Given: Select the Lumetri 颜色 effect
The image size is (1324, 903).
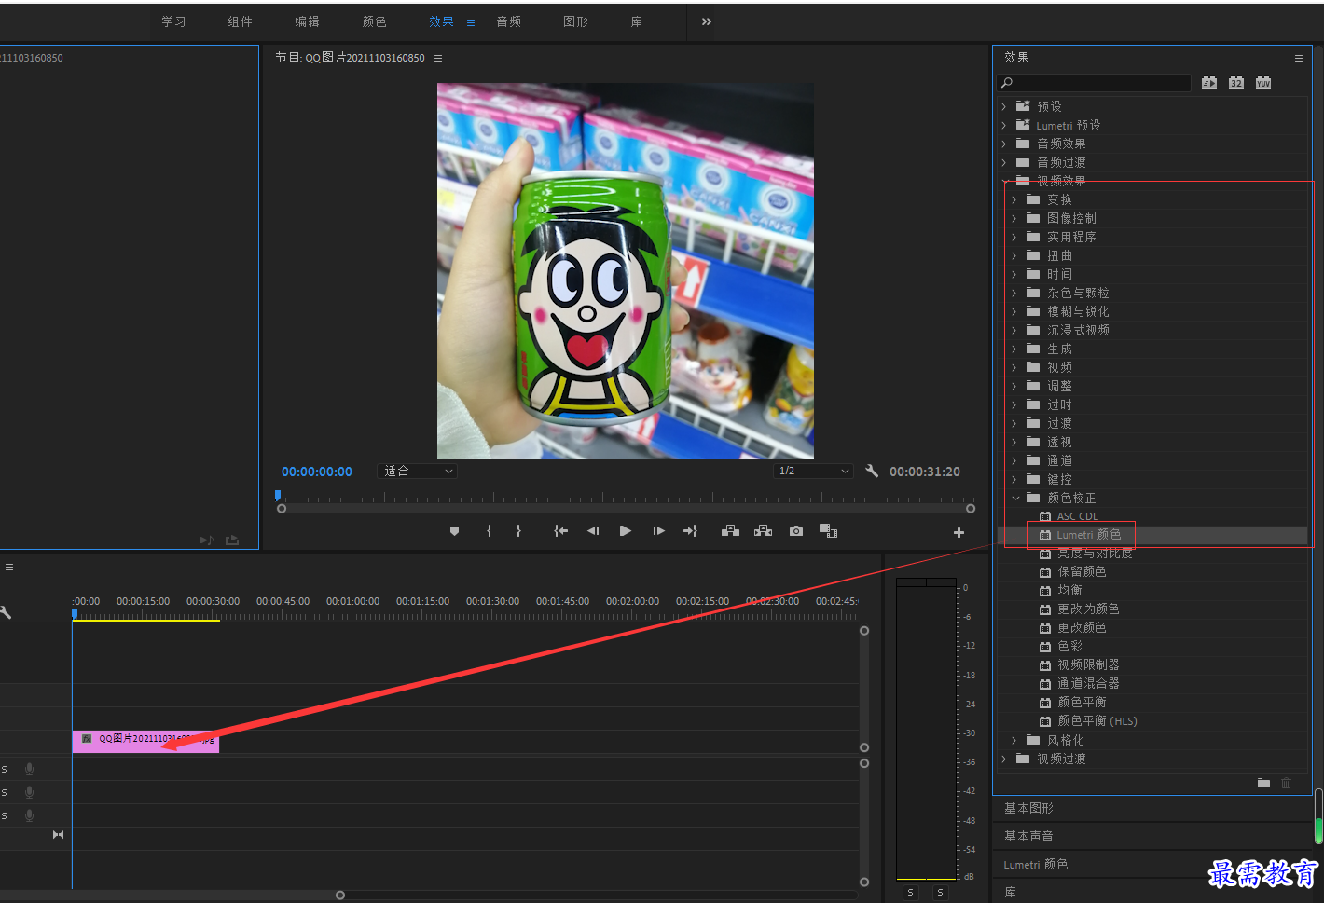Looking at the screenshot, I should click(x=1089, y=535).
